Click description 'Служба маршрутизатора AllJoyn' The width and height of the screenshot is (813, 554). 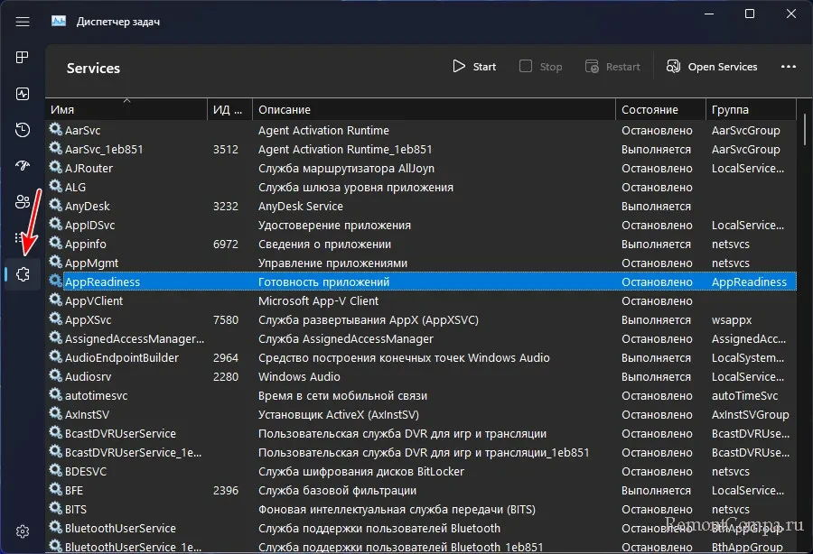[x=346, y=168]
